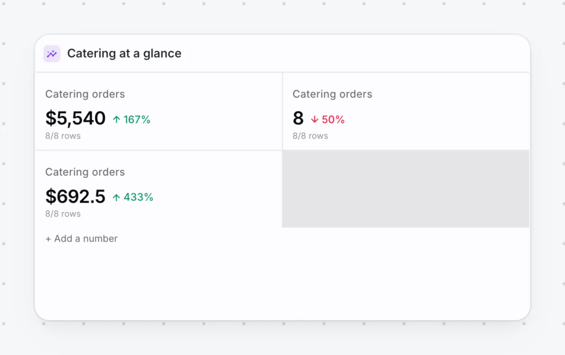Viewport: 565px width, 355px height.
Task: Select the 'Catering at a glance' title
Action: 124,54
